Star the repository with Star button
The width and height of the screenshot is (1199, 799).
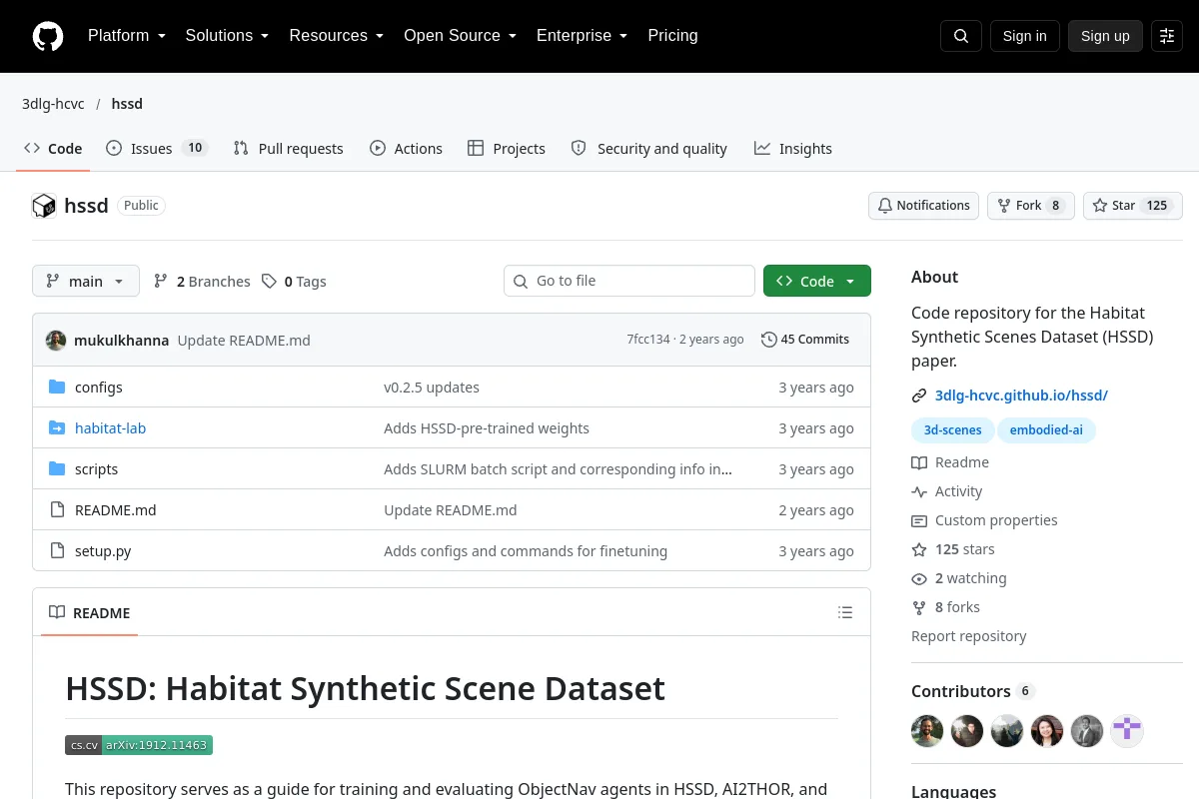tap(1133, 206)
